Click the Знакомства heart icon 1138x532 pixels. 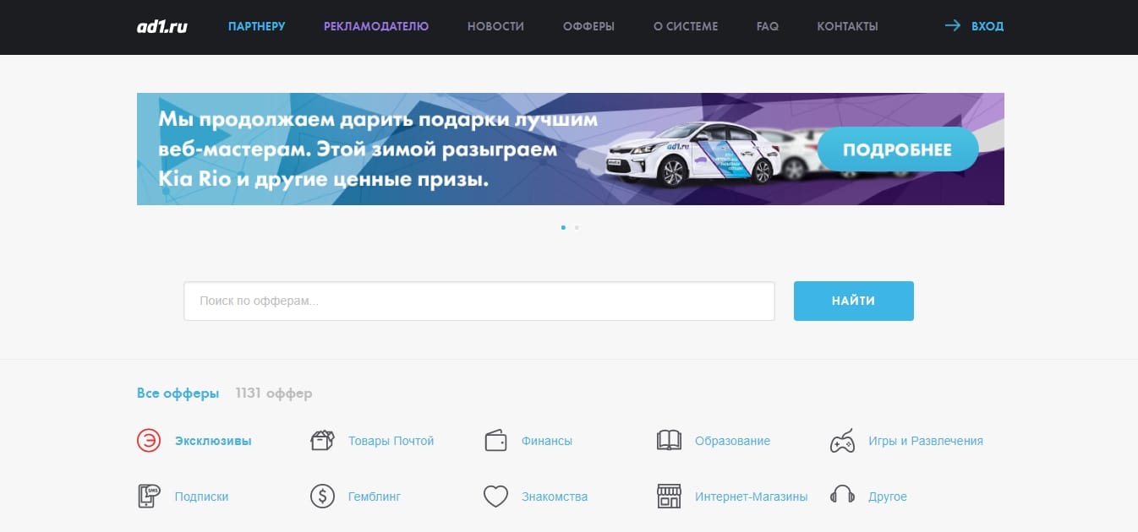click(x=495, y=497)
